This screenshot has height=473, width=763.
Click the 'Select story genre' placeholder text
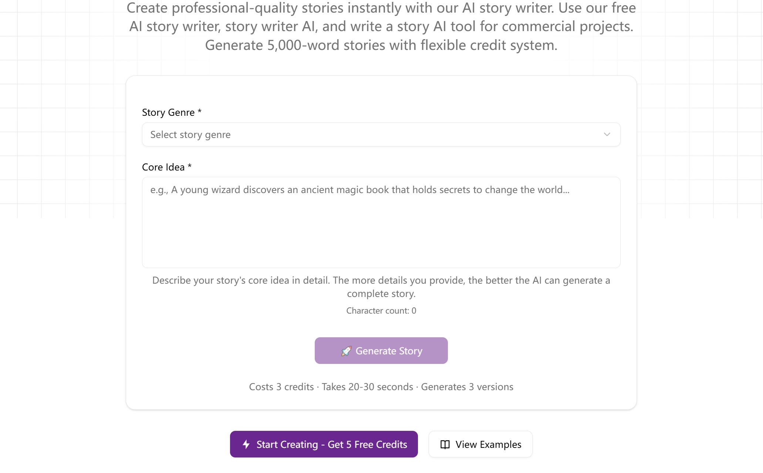[x=190, y=135]
